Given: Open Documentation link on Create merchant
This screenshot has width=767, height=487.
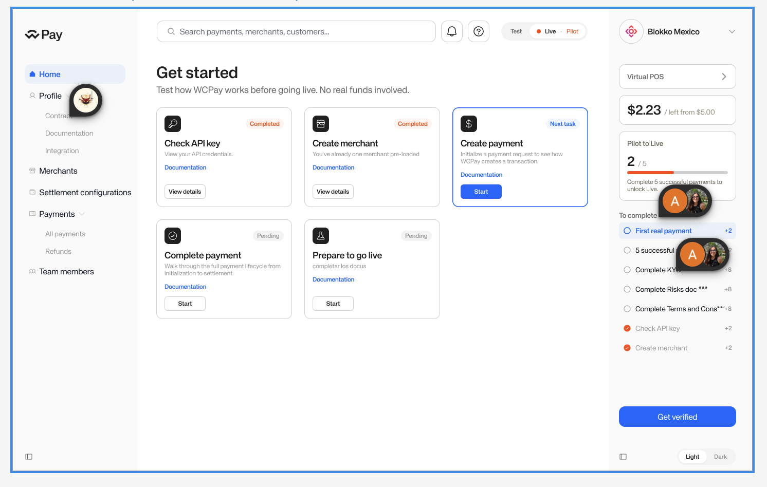Looking at the screenshot, I should pyautogui.click(x=333, y=167).
